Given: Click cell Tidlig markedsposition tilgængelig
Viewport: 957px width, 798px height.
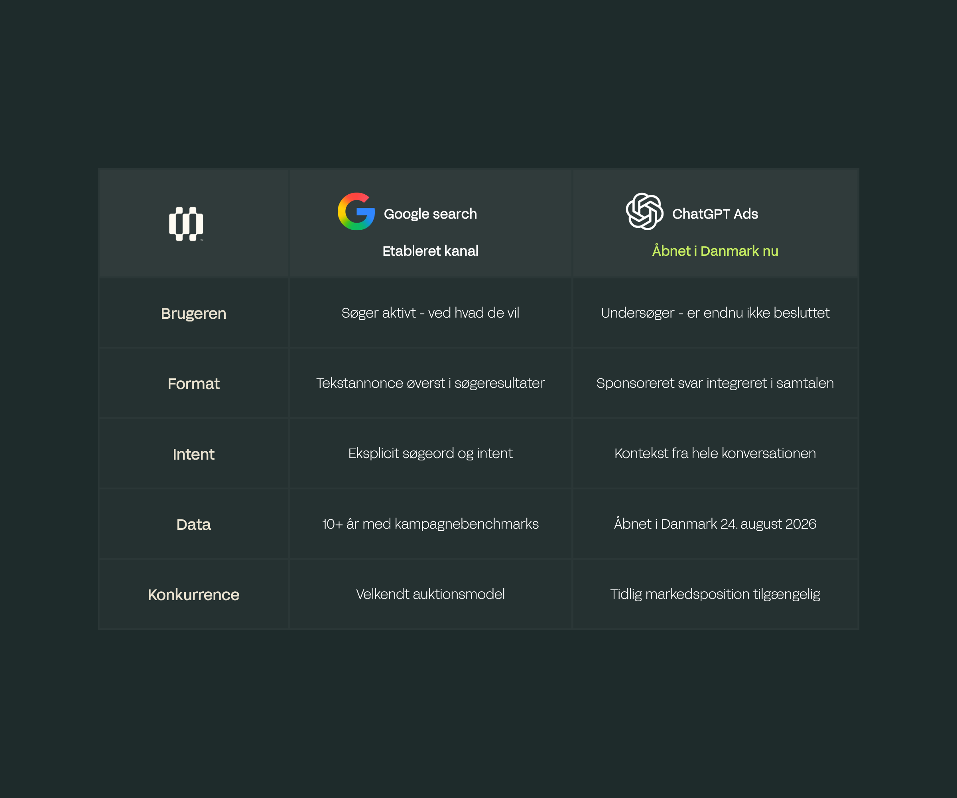Looking at the screenshot, I should [x=715, y=594].
